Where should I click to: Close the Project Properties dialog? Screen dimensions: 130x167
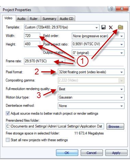point(122,9)
